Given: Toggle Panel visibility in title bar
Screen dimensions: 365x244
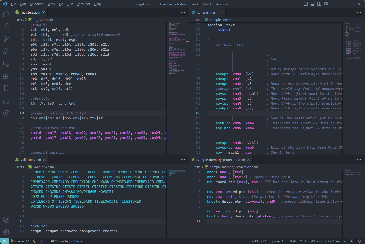Looking at the screenshot, I should coord(312,4).
